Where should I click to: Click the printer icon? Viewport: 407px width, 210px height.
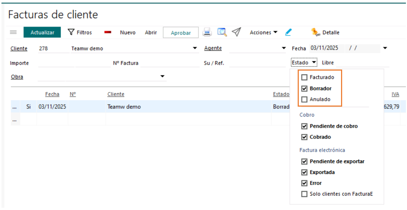pyautogui.click(x=207, y=32)
